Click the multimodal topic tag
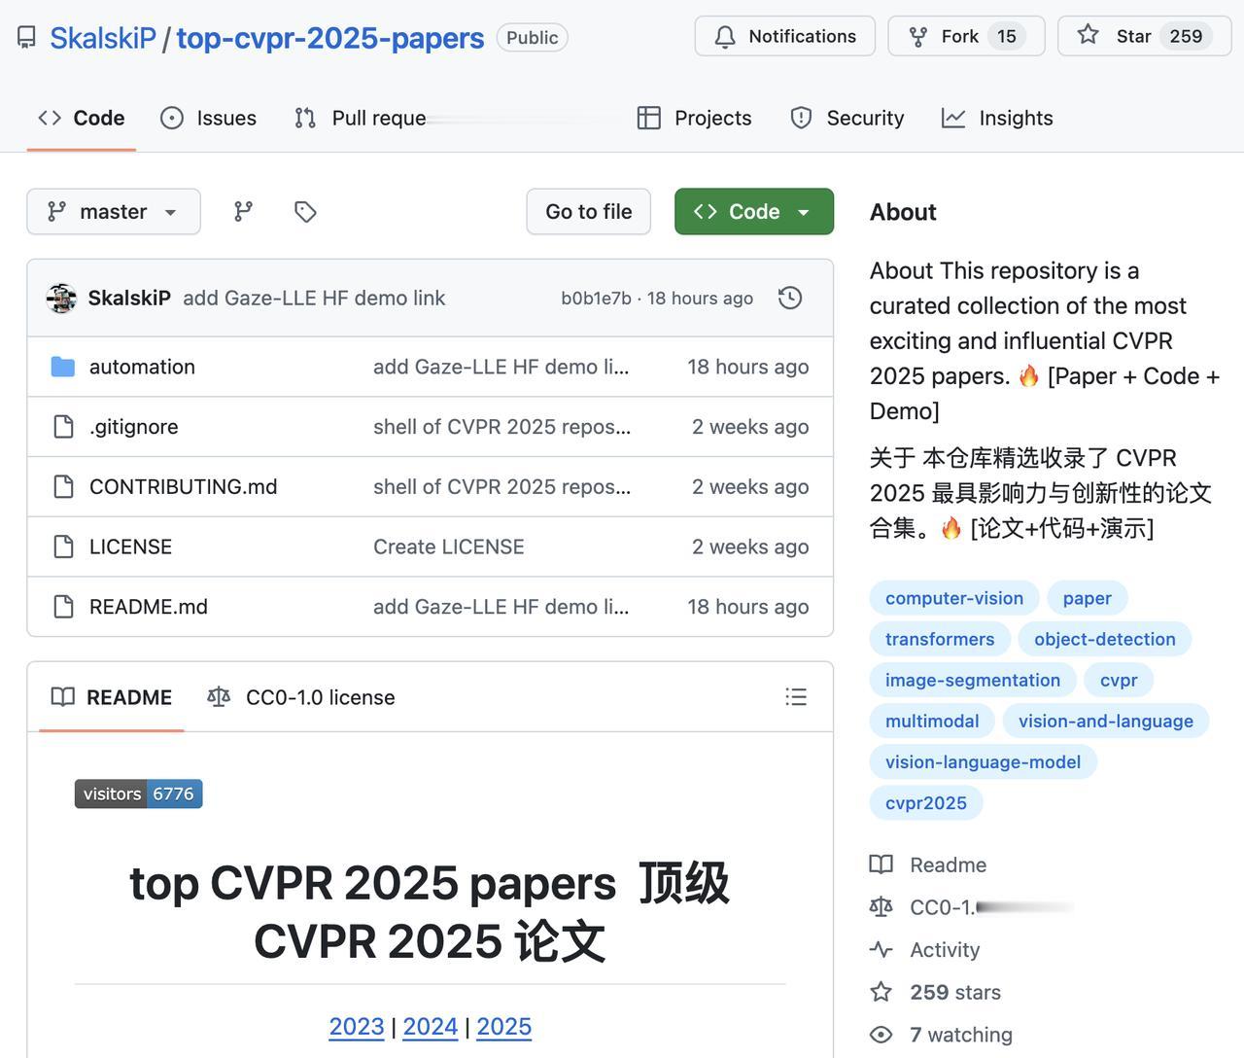 pyautogui.click(x=932, y=721)
